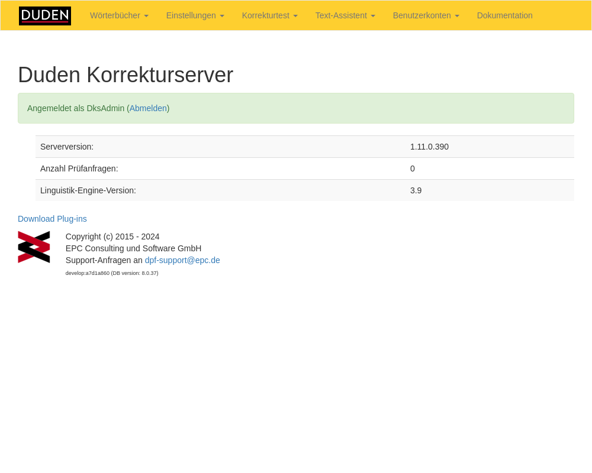This screenshot has height=473, width=592.
Task: Expand the Text-Assistent menu
Action: [x=345, y=16]
